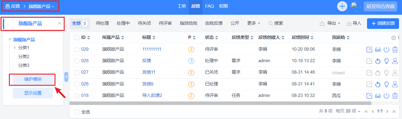This screenshot has width=402, height=119.
Task: Open table column settings gear icon
Action: [394, 38]
